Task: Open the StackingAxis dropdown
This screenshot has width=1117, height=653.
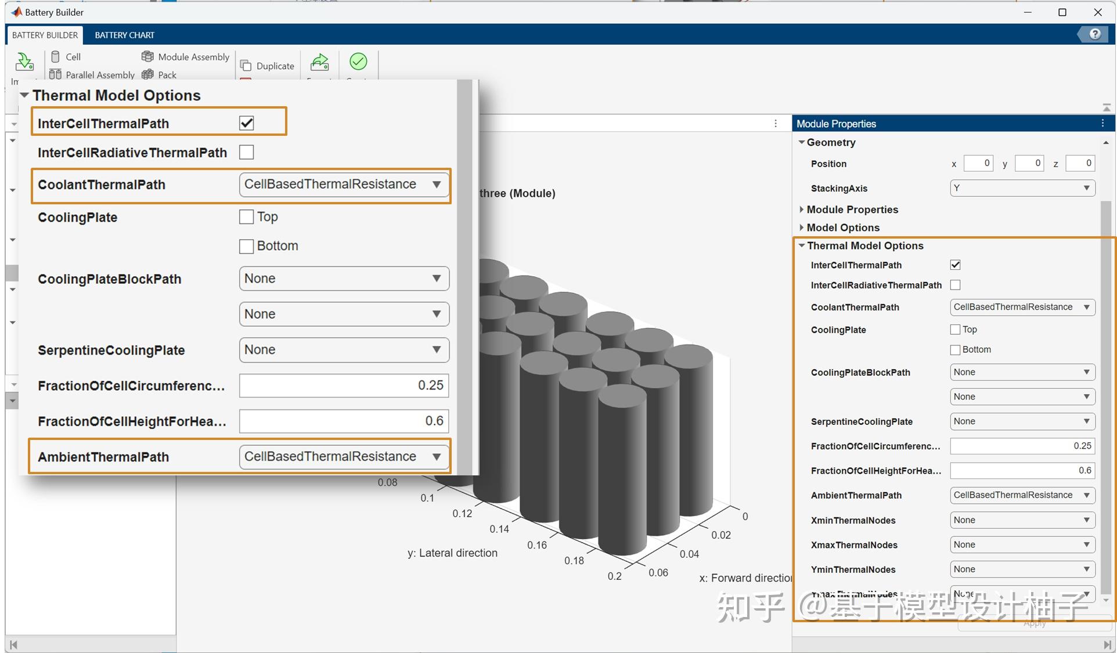Action: (1022, 188)
